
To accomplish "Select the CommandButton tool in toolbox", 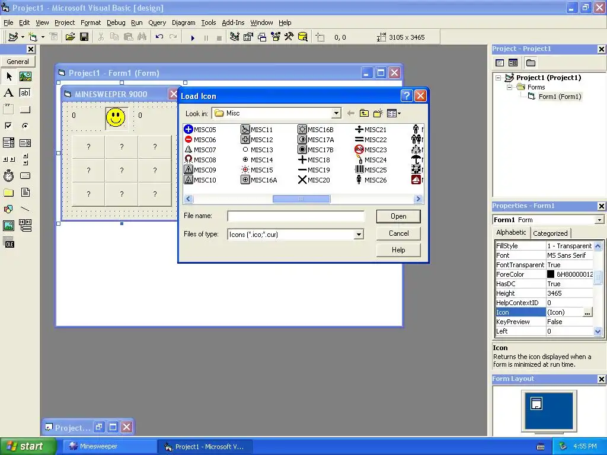I will [x=25, y=110].
